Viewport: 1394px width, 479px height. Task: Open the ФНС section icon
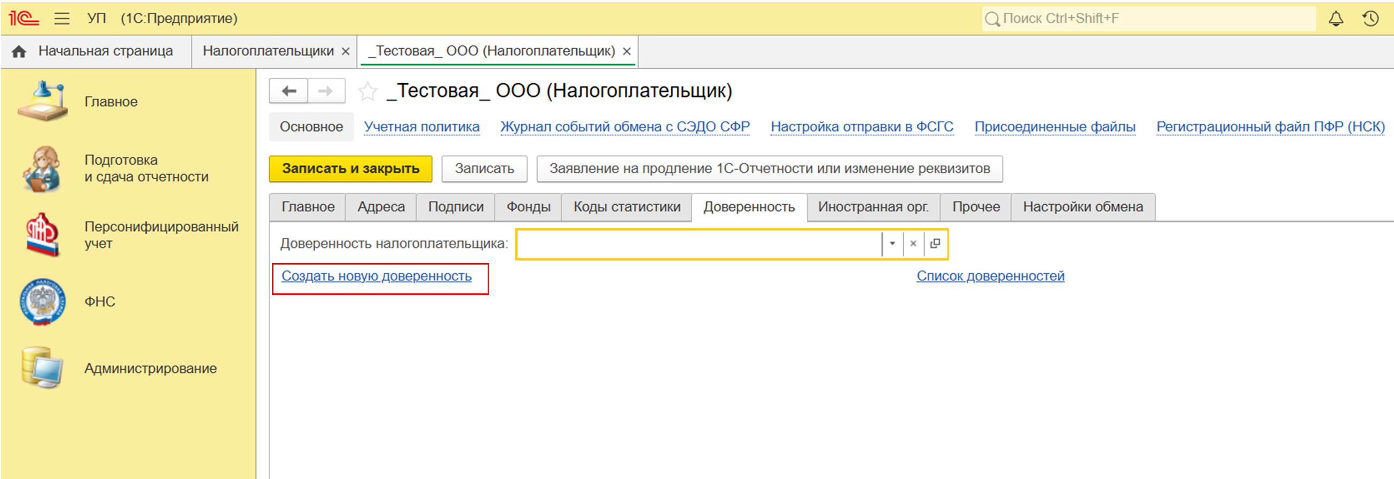click(x=42, y=302)
